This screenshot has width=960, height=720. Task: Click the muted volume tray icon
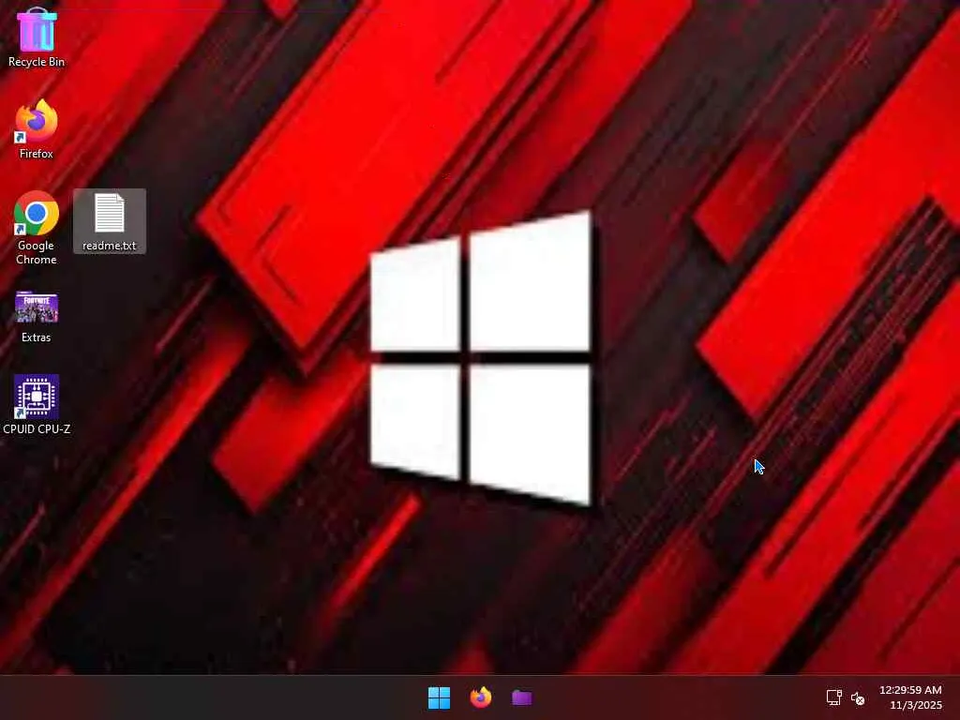pyautogui.click(x=858, y=697)
